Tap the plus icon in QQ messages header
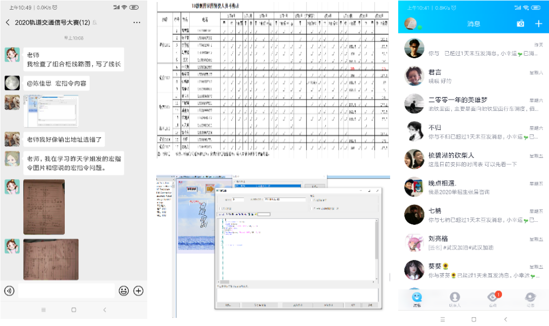Viewport: 549px width, 326px height. click(538, 24)
